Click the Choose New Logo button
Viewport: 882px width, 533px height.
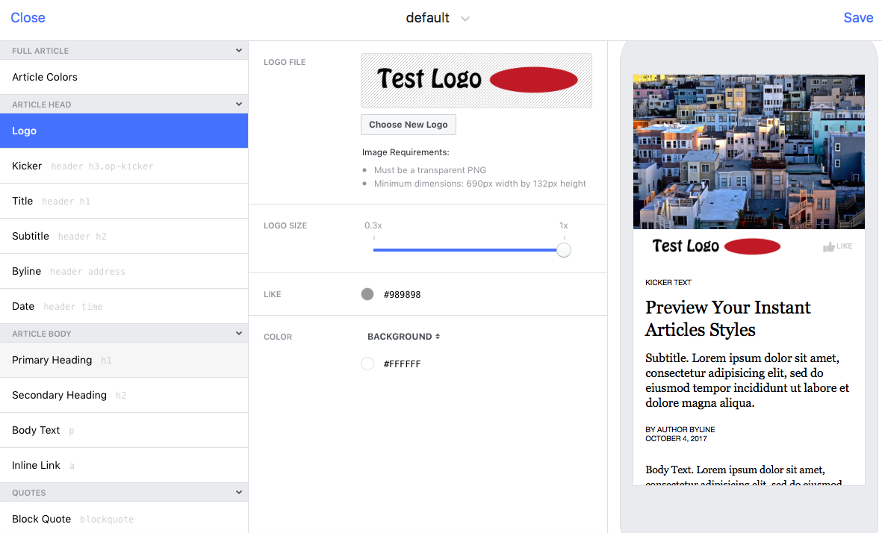(408, 125)
